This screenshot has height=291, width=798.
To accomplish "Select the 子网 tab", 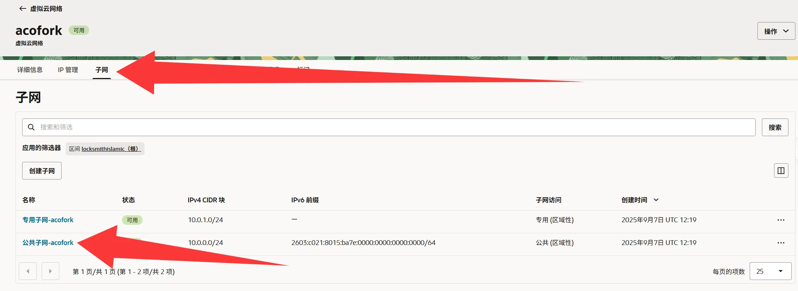I will 101,70.
